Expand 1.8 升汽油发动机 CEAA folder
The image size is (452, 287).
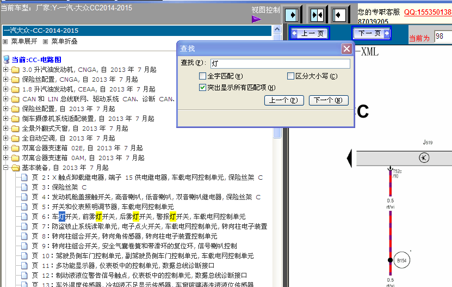pyautogui.click(x=5, y=89)
